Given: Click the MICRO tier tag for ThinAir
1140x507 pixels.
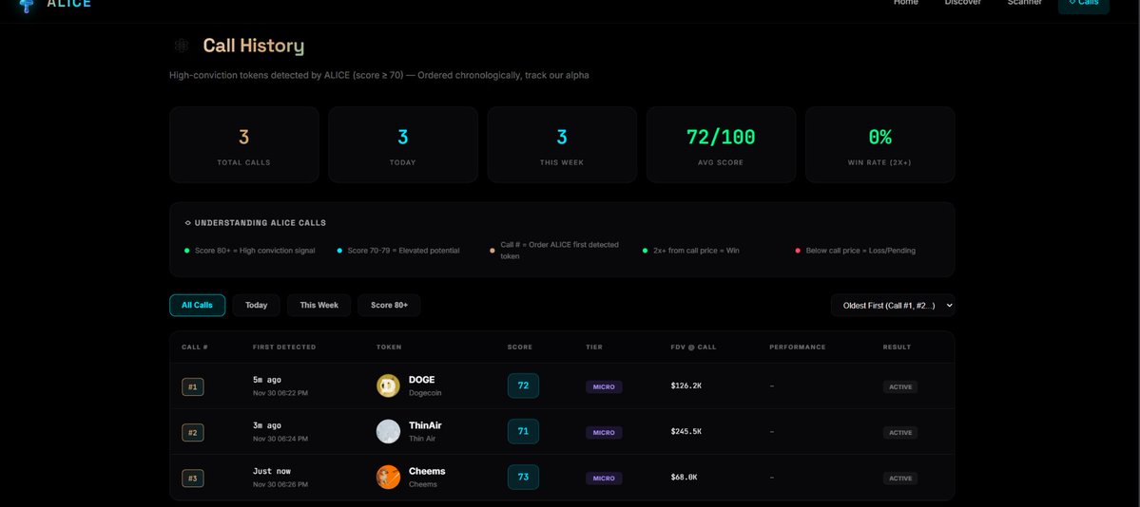Looking at the screenshot, I should (604, 433).
